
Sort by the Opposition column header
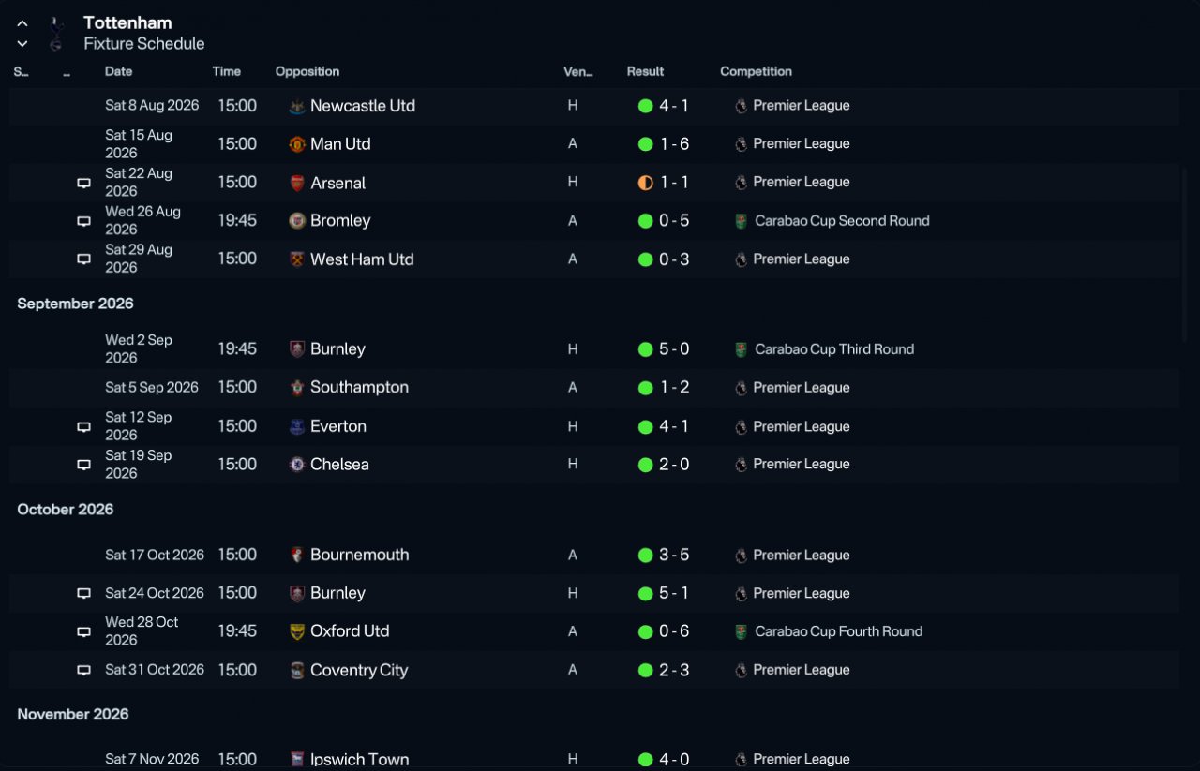(x=307, y=71)
